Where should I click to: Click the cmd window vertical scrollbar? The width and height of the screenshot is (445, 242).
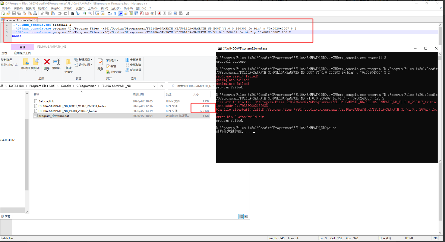tap(440, 107)
